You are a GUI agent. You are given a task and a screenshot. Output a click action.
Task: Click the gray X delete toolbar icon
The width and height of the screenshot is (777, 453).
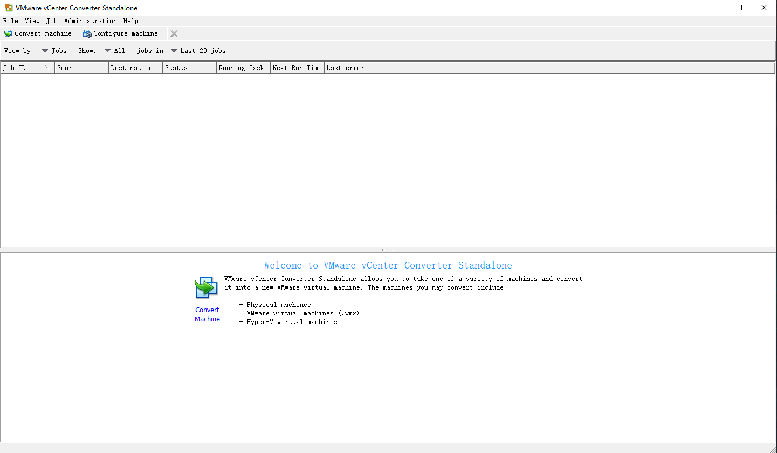pos(174,33)
